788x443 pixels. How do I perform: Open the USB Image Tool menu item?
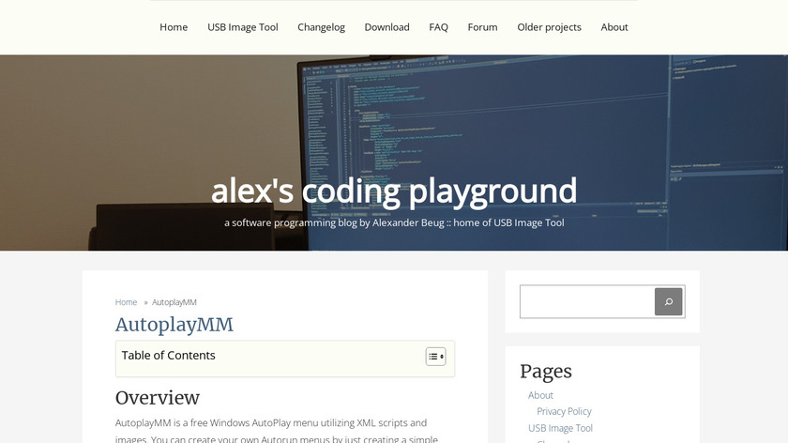pyautogui.click(x=243, y=27)
